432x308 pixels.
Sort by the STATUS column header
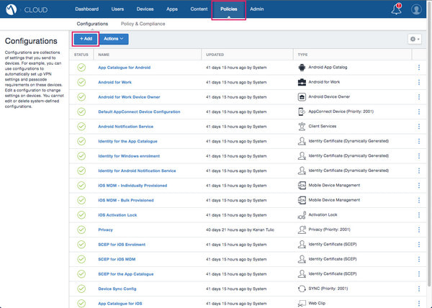point(81,55)
